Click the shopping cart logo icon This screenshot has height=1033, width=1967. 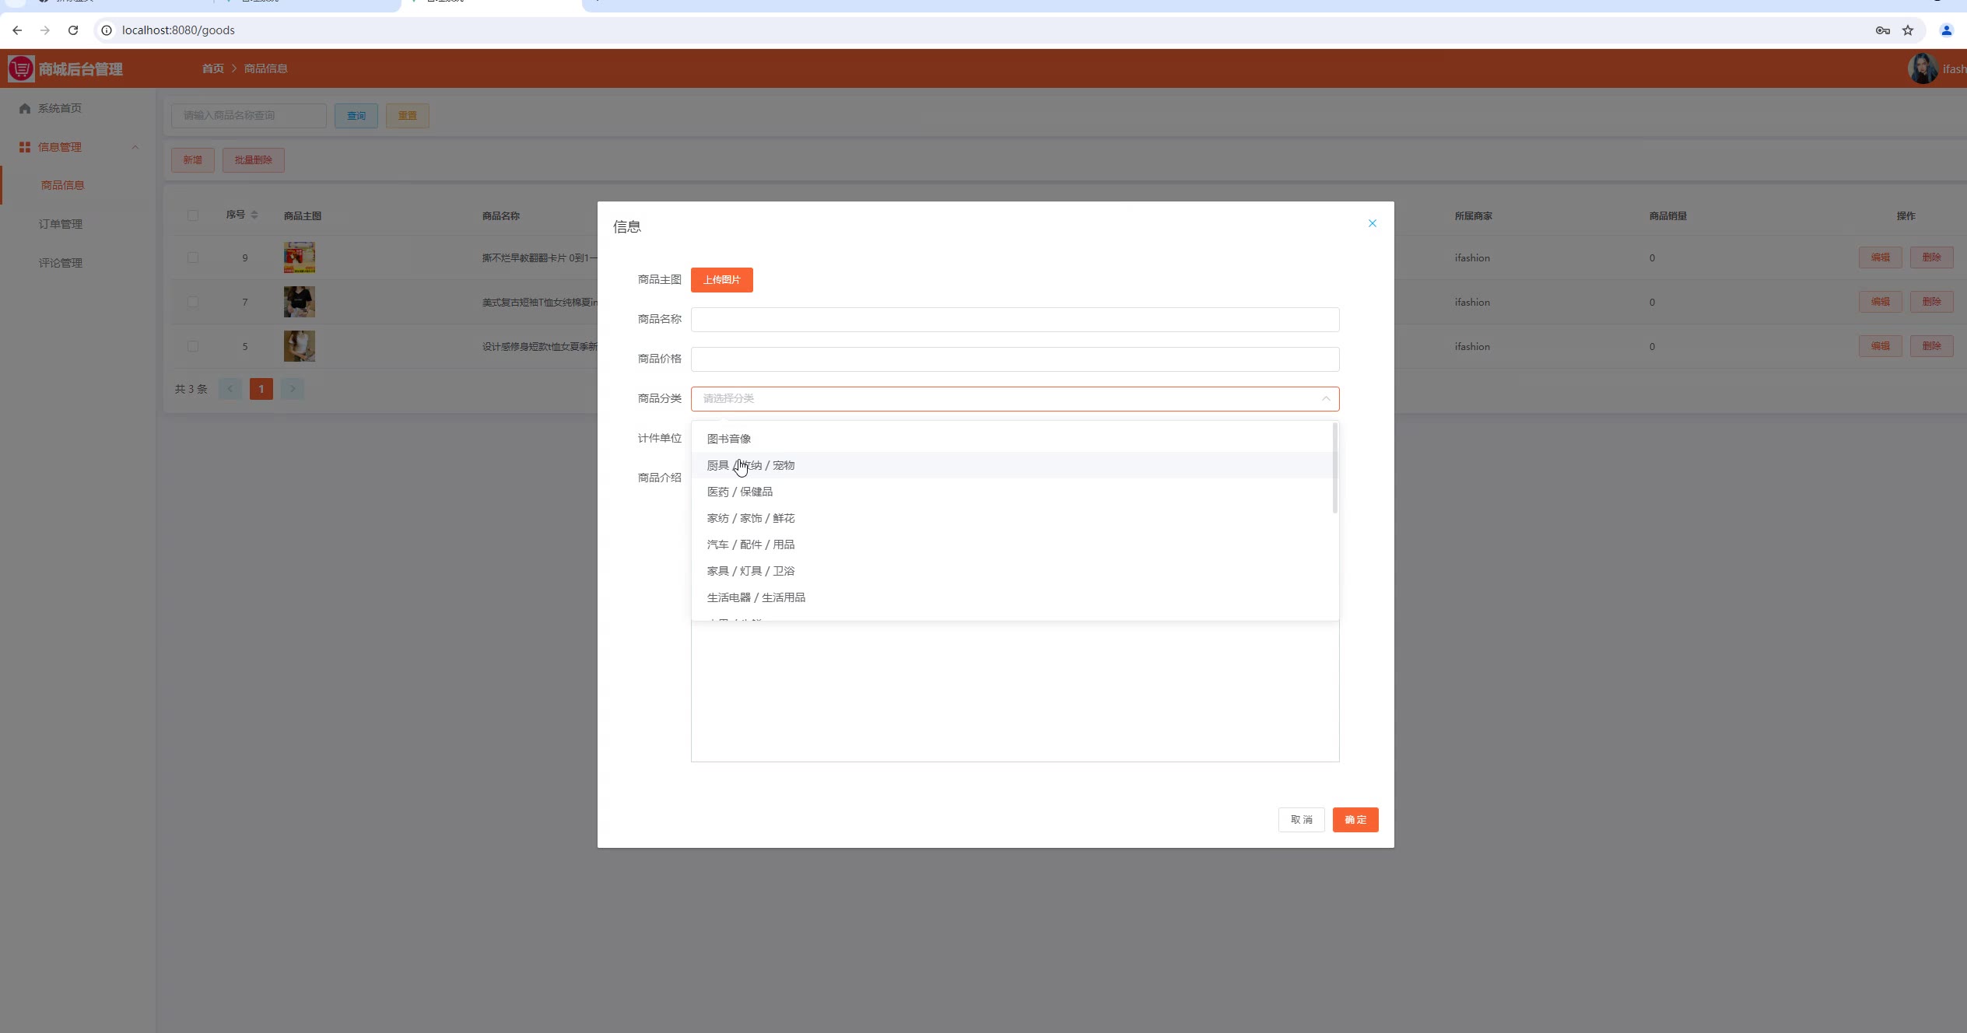[x=21, y=68]
